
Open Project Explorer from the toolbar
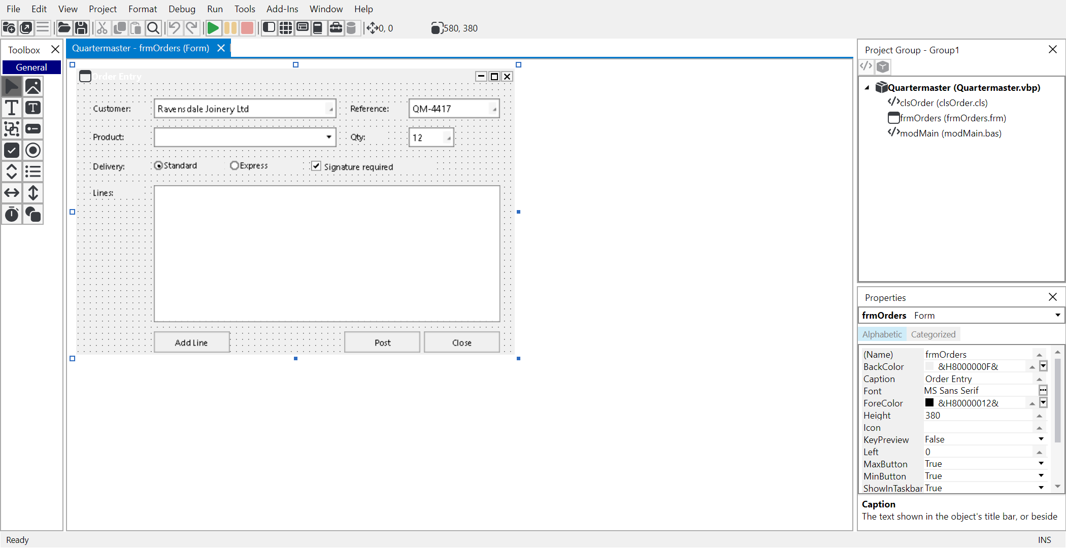click(269, 28)
